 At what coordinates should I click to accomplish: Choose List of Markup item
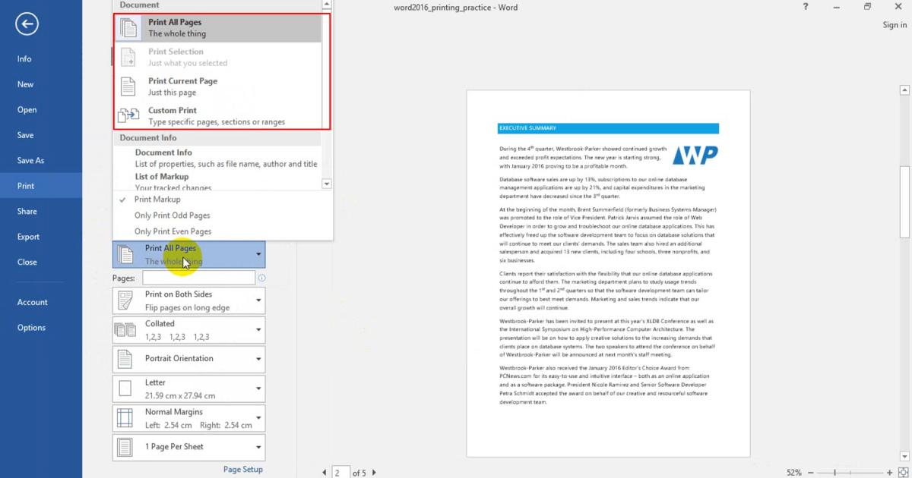coord(219,181)
